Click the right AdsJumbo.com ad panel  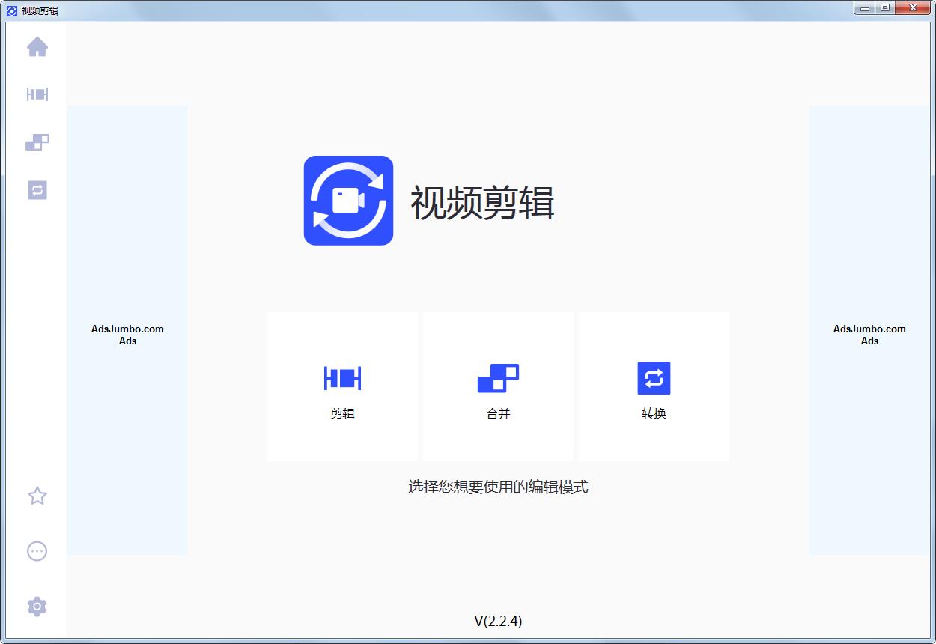[869, 335]
